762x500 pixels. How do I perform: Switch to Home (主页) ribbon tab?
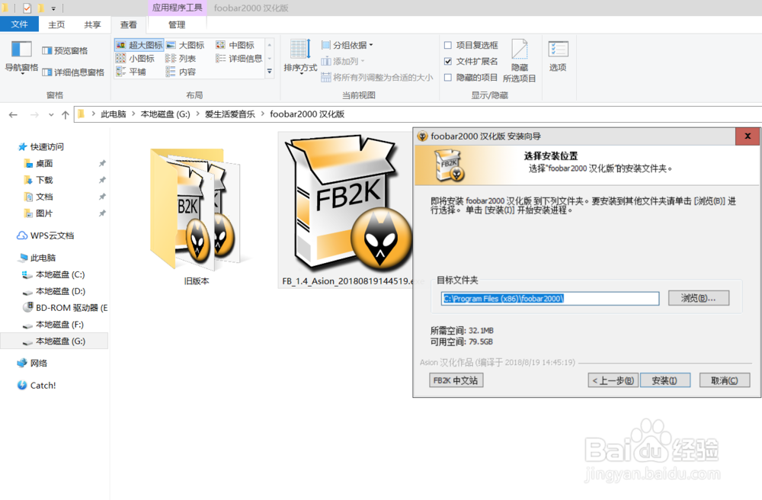(x=56, y=25)
